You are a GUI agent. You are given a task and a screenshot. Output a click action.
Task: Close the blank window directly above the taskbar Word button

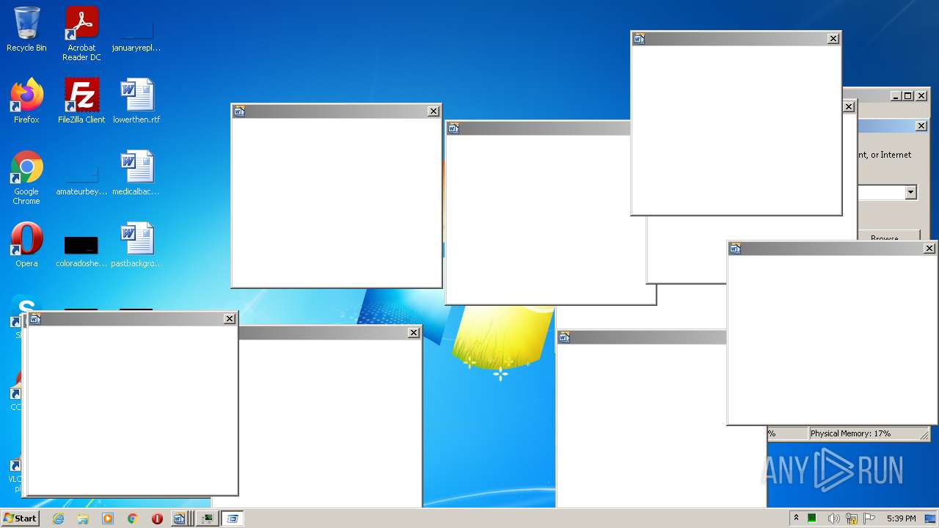tap(414, 333)
